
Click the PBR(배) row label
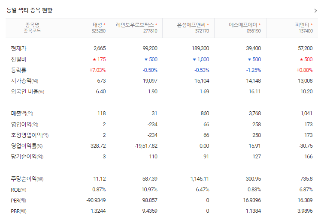click(18, 211)
